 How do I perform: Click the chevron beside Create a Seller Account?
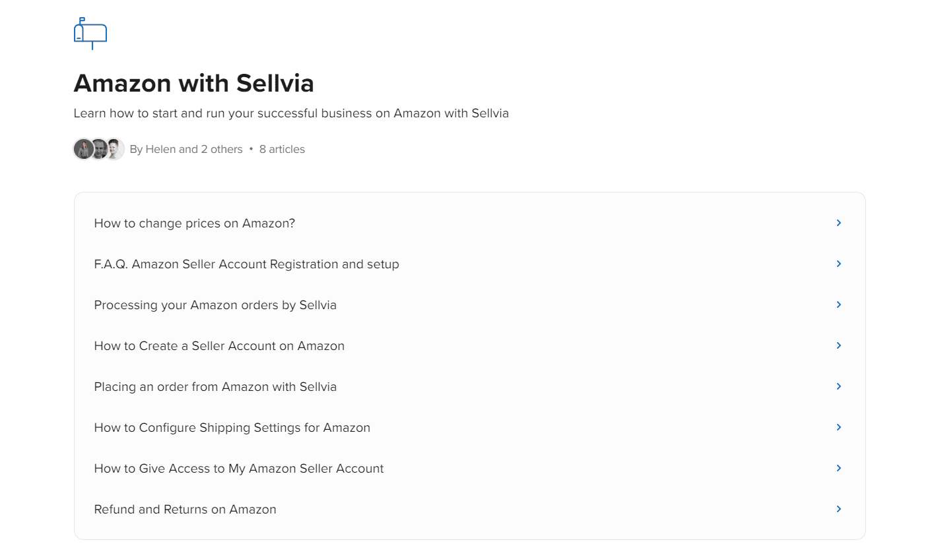839,345
